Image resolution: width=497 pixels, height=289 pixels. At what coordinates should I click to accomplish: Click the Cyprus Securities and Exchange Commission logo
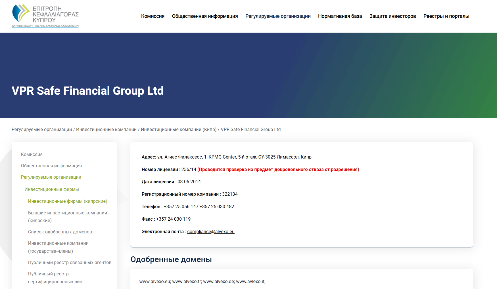(x=45, y=16)
